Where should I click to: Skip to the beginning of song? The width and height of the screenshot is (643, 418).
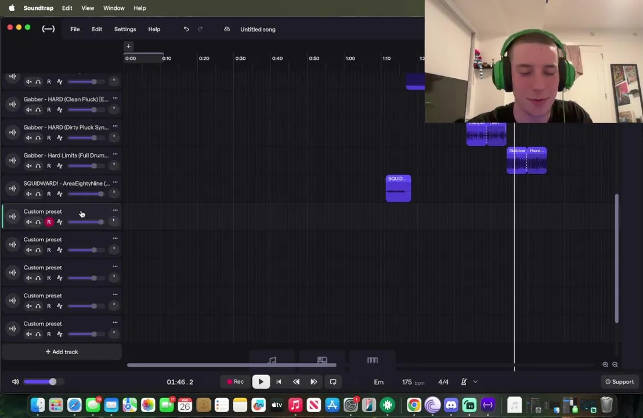[279, 382]
